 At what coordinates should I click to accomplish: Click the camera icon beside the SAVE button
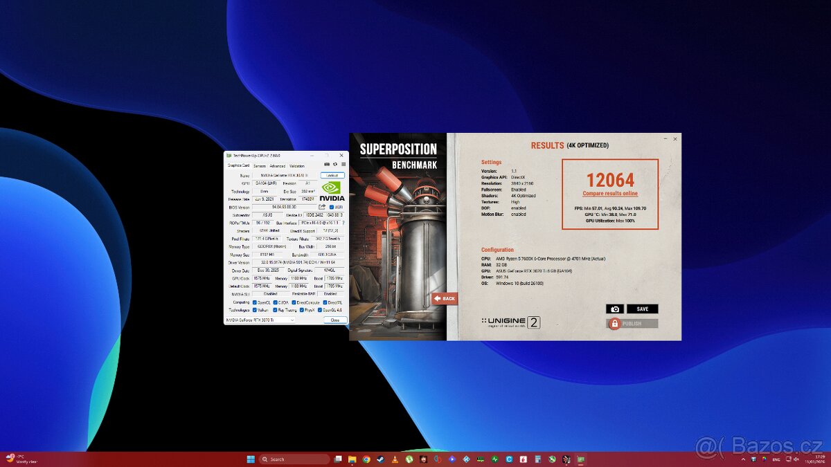pos(615,309)
